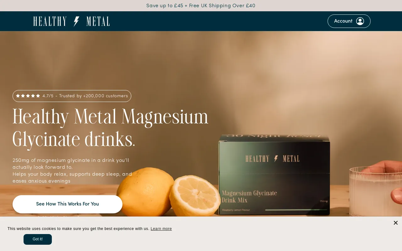Click the last rating star icon
Screen dimensions: 402x251
click(x=38, y=96)
